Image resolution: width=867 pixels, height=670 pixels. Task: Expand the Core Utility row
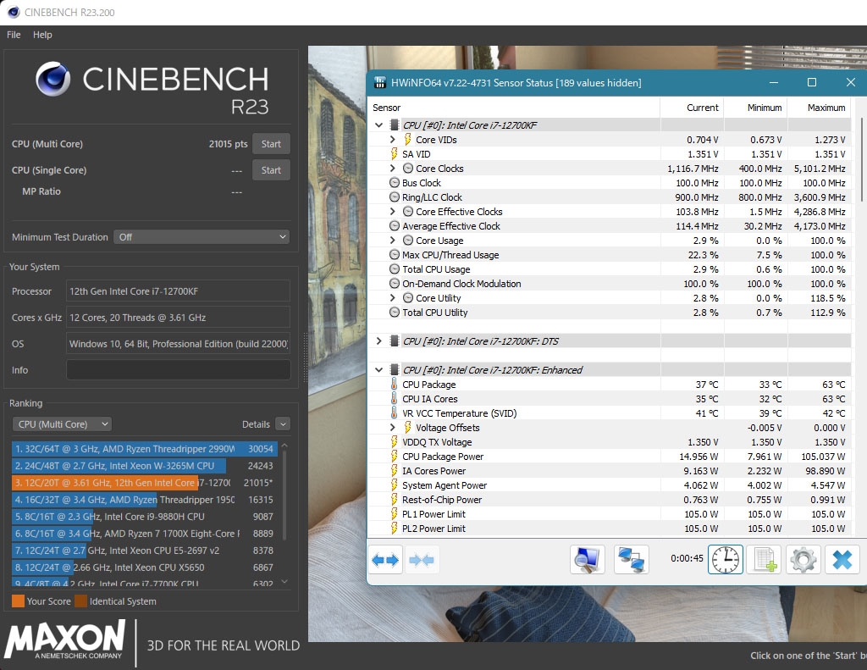(393, 297)
